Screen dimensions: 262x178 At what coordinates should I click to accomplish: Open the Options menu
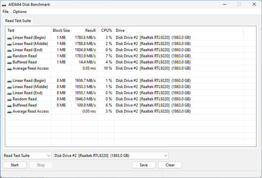click(x=20, y=12)
